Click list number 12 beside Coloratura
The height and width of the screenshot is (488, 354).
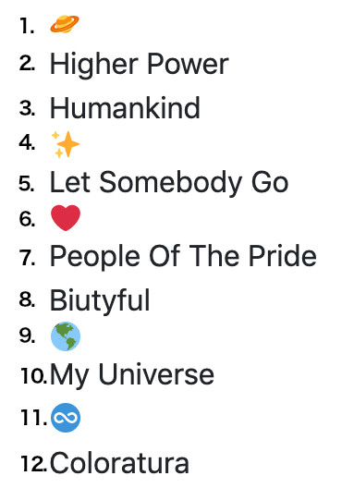33,464
